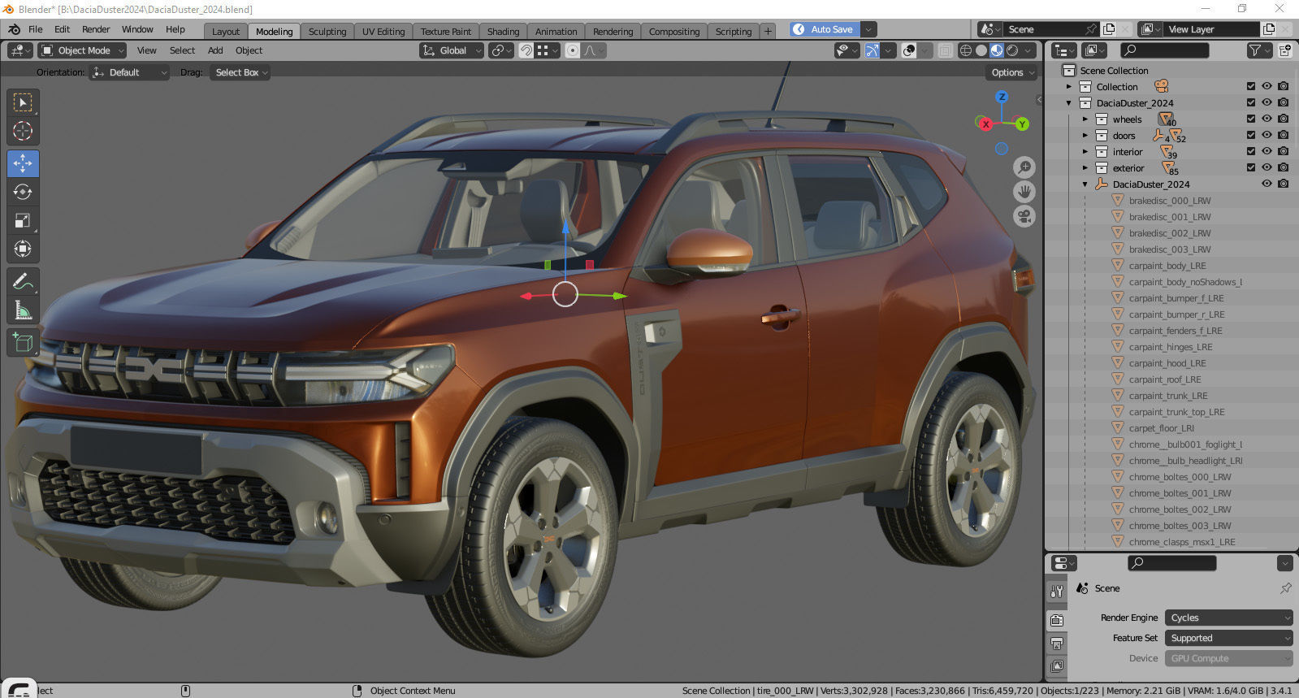
Task: Toggle show gizmos button
Action: point(872,50)
